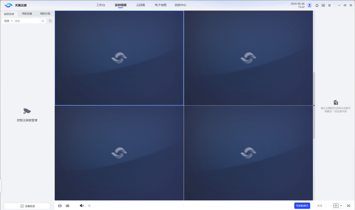Start recording with the video recorder icon

click(68, 206)
